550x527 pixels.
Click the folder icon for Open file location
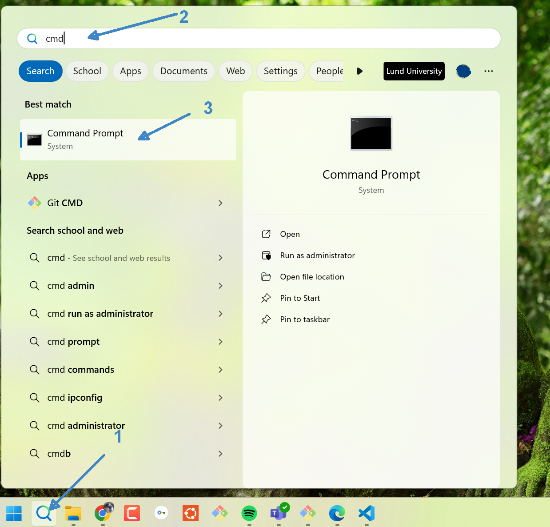pos(266,277)
